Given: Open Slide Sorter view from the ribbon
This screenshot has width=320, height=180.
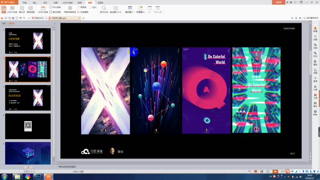Looking at the screenshot, I should point(12,9).
